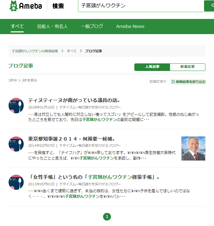This screenshot has height=226, width=214.
Task: Select the すべて tab
Action: click(x=17, y=27)
